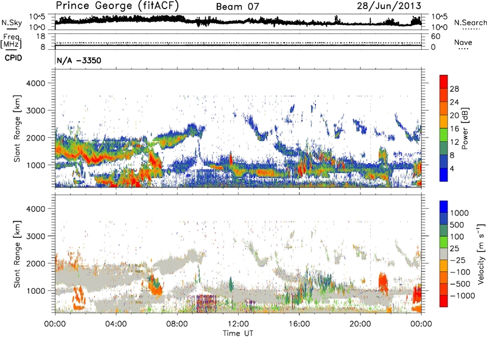Click the "20:00" time tick label
487x337 pixels.
[x=360, y=324]
